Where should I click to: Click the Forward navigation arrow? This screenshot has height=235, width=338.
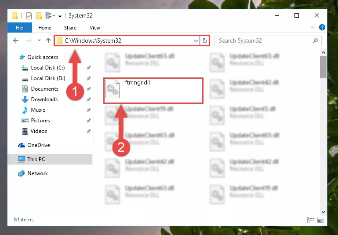coord(29,40)
